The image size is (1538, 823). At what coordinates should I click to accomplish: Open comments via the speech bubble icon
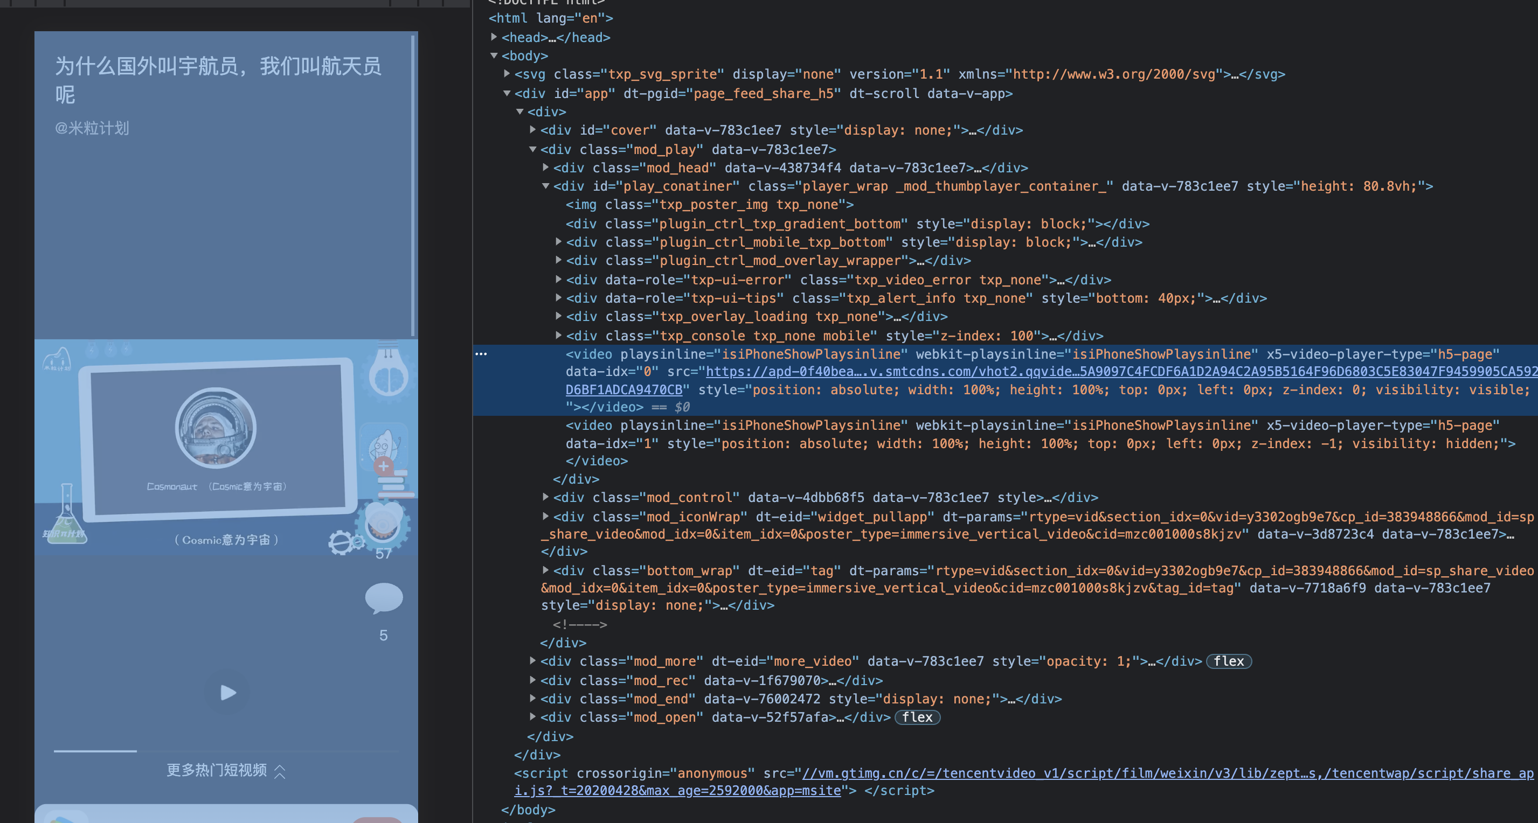tap(384, 598)
